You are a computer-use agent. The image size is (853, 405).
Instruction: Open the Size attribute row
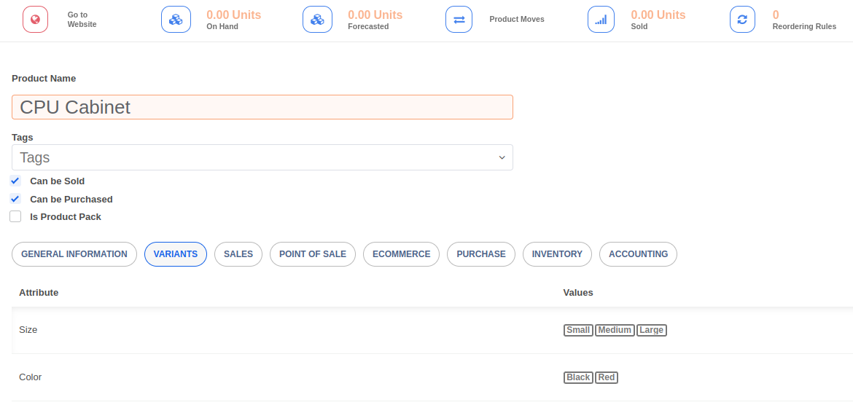(x=28, y=330)
